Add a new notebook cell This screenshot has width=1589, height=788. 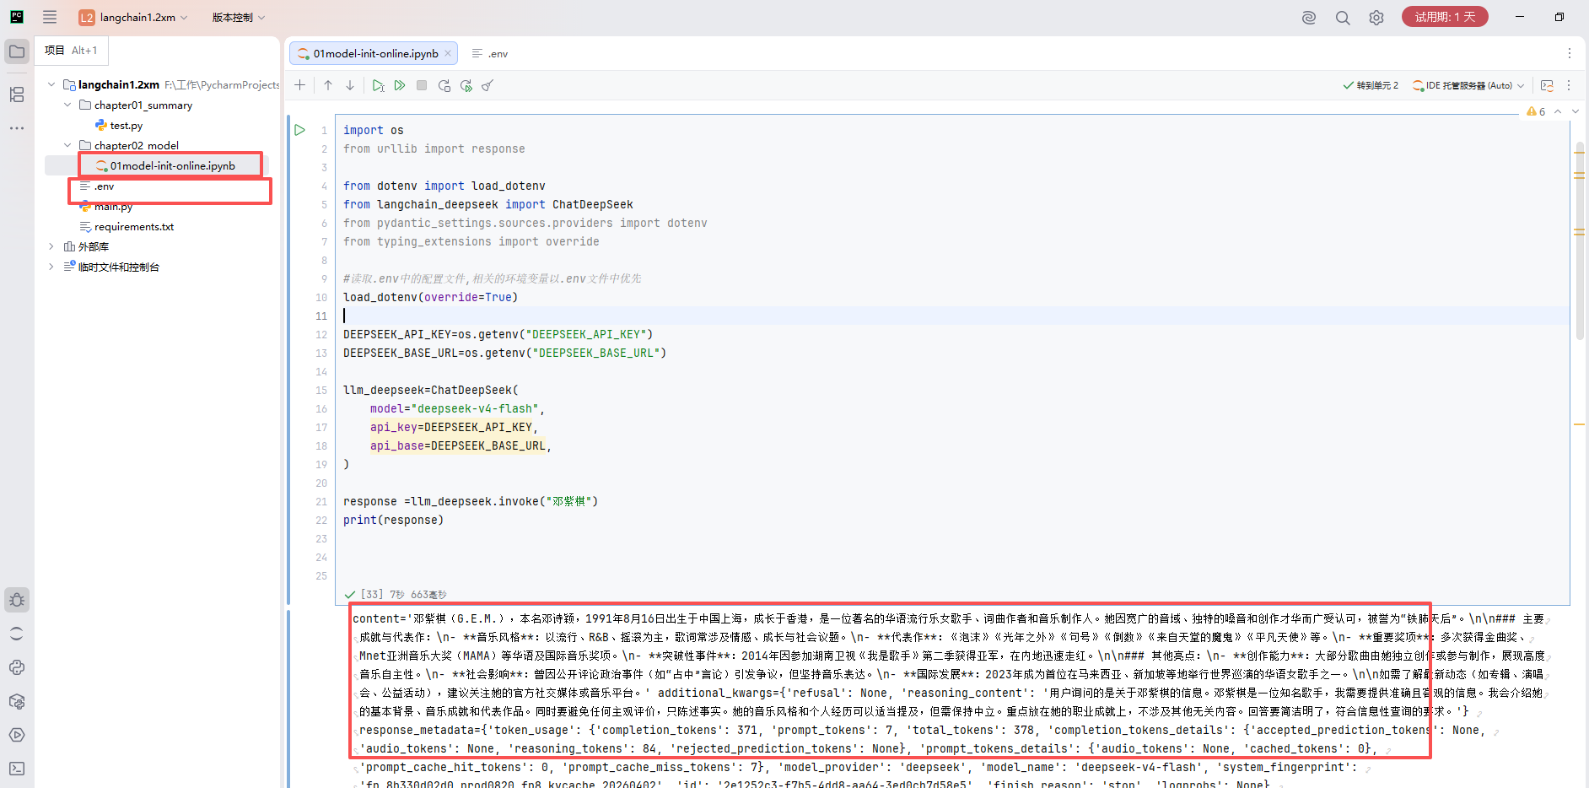pos(299,85)
